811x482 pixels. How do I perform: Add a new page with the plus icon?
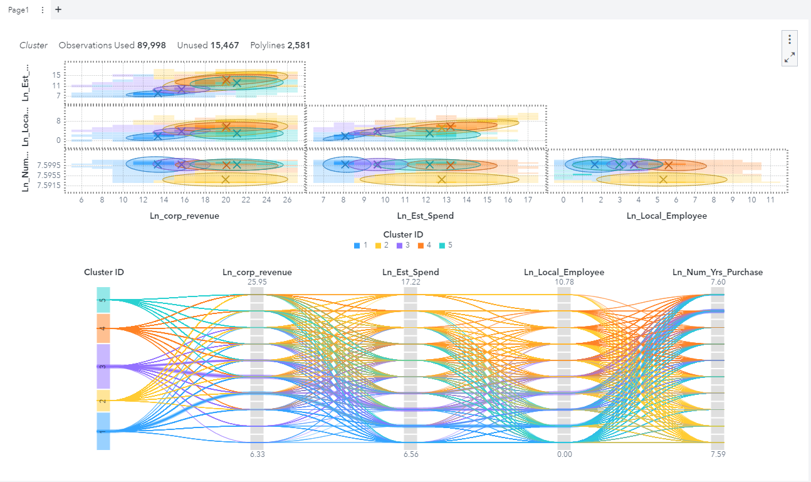click(58, 9)
